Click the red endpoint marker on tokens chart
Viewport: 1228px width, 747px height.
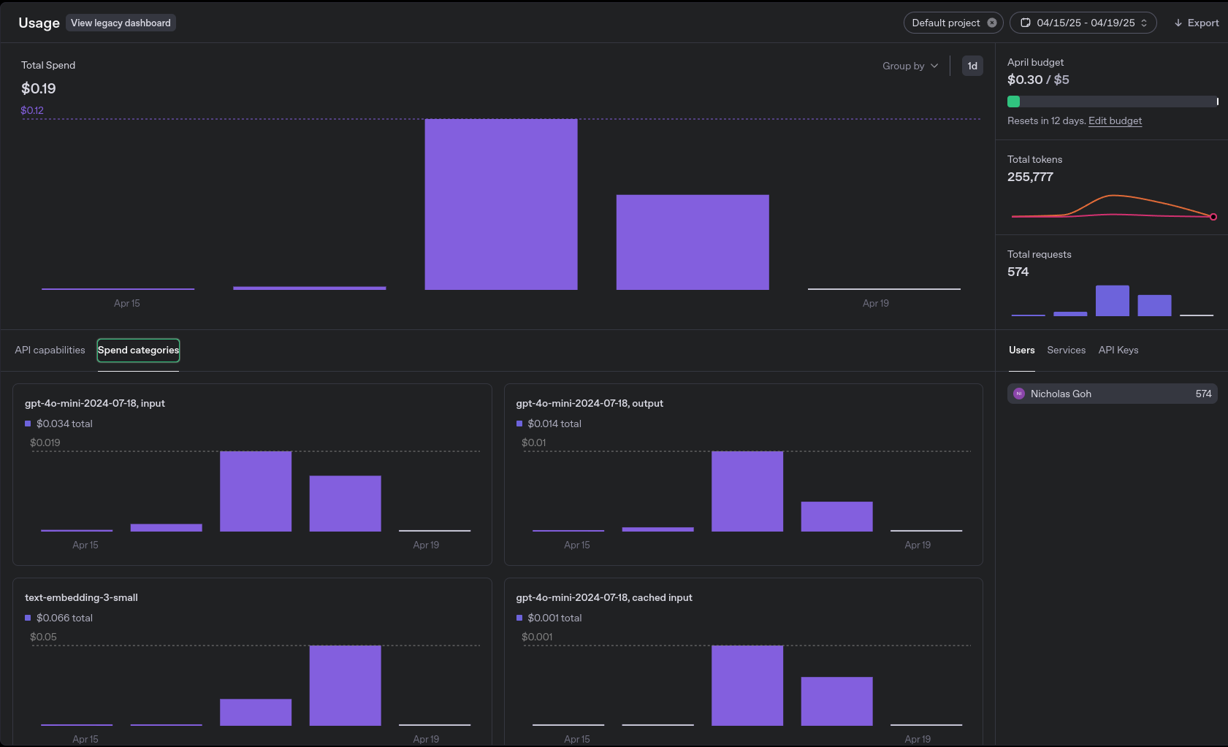coord(1213,217)
